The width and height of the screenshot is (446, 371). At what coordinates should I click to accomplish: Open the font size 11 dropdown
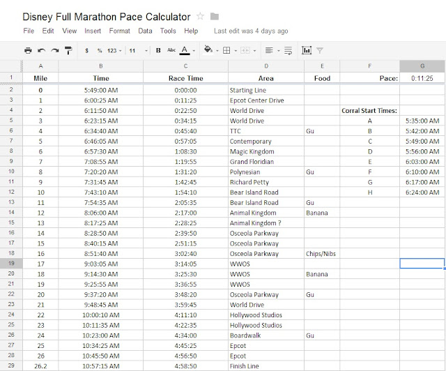(138, 51)
